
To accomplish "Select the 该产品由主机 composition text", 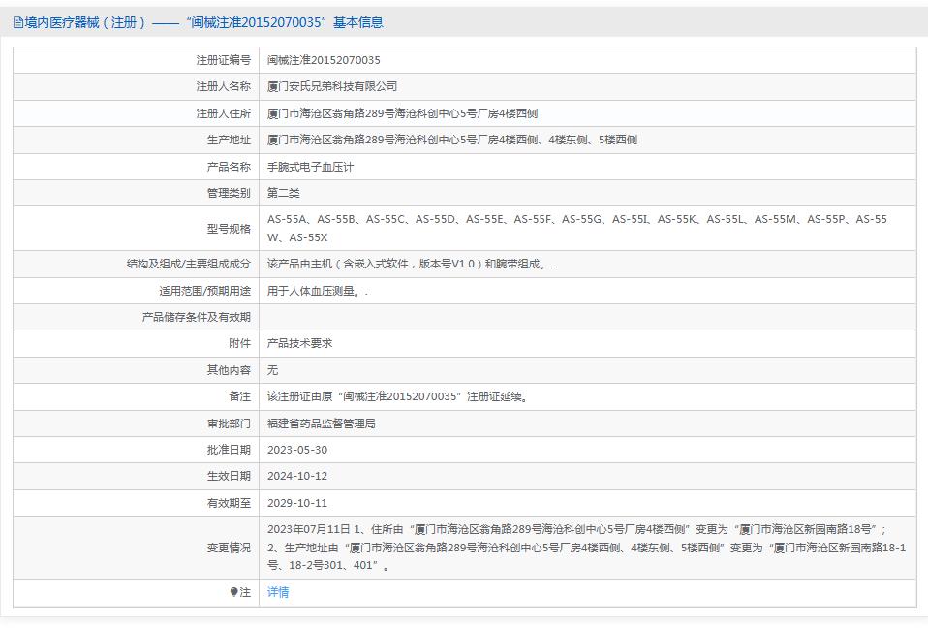I will pos(410,264).
